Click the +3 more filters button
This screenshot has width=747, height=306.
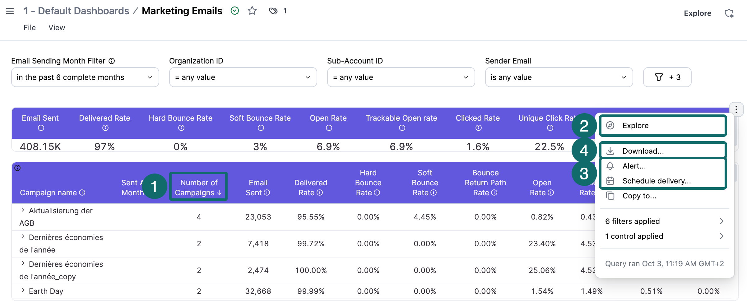point(667,77)
